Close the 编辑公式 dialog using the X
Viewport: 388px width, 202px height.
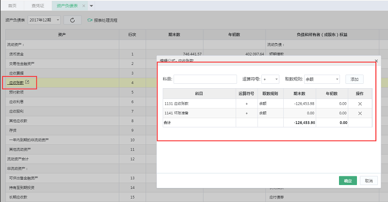(x=376, y=61)
